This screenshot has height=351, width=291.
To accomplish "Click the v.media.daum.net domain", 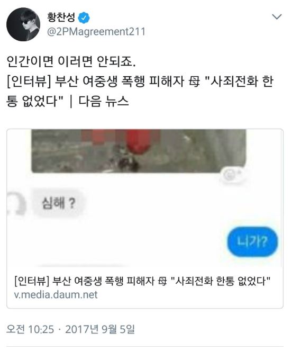I will tap(56, 295).
